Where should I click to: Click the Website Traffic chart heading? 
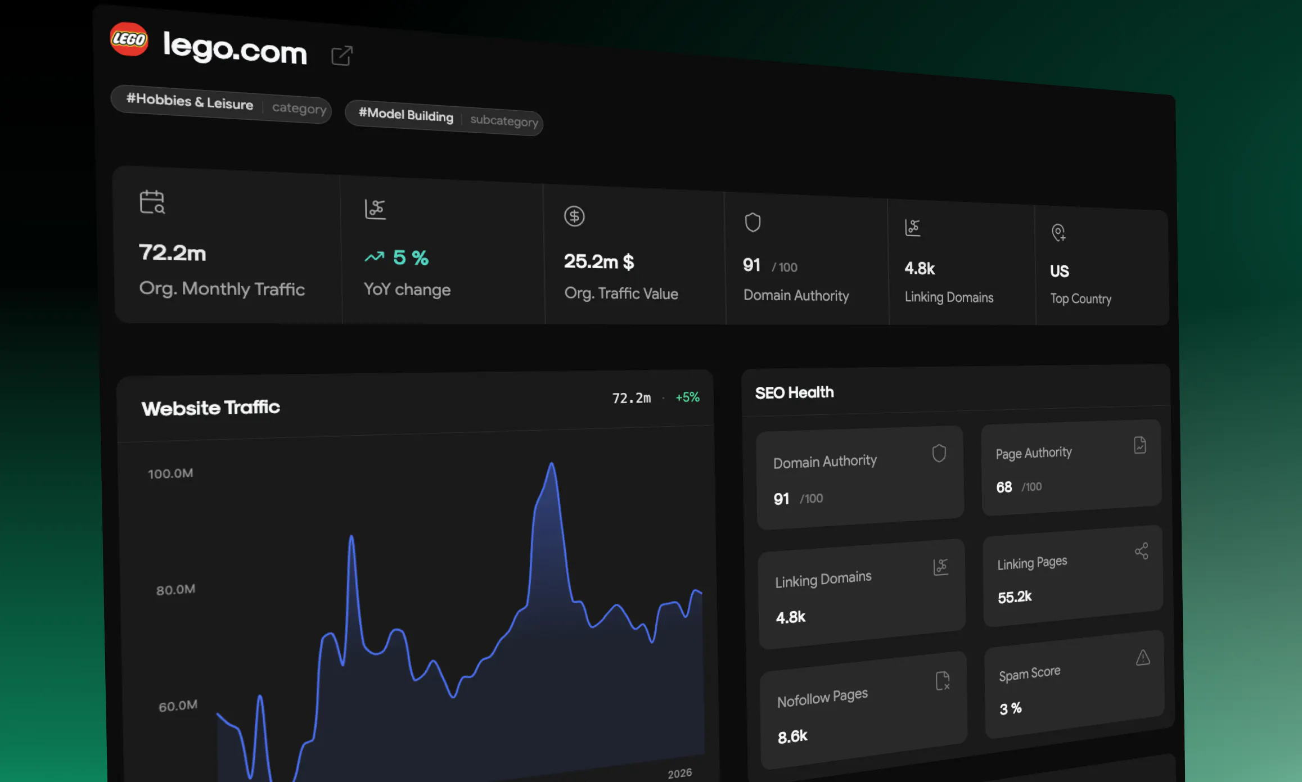pyautogui.click(x=211, y=408)
